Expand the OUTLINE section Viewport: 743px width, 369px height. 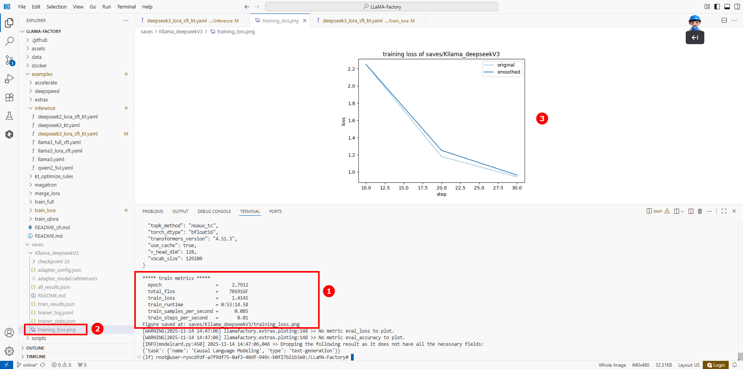point(35,348)
